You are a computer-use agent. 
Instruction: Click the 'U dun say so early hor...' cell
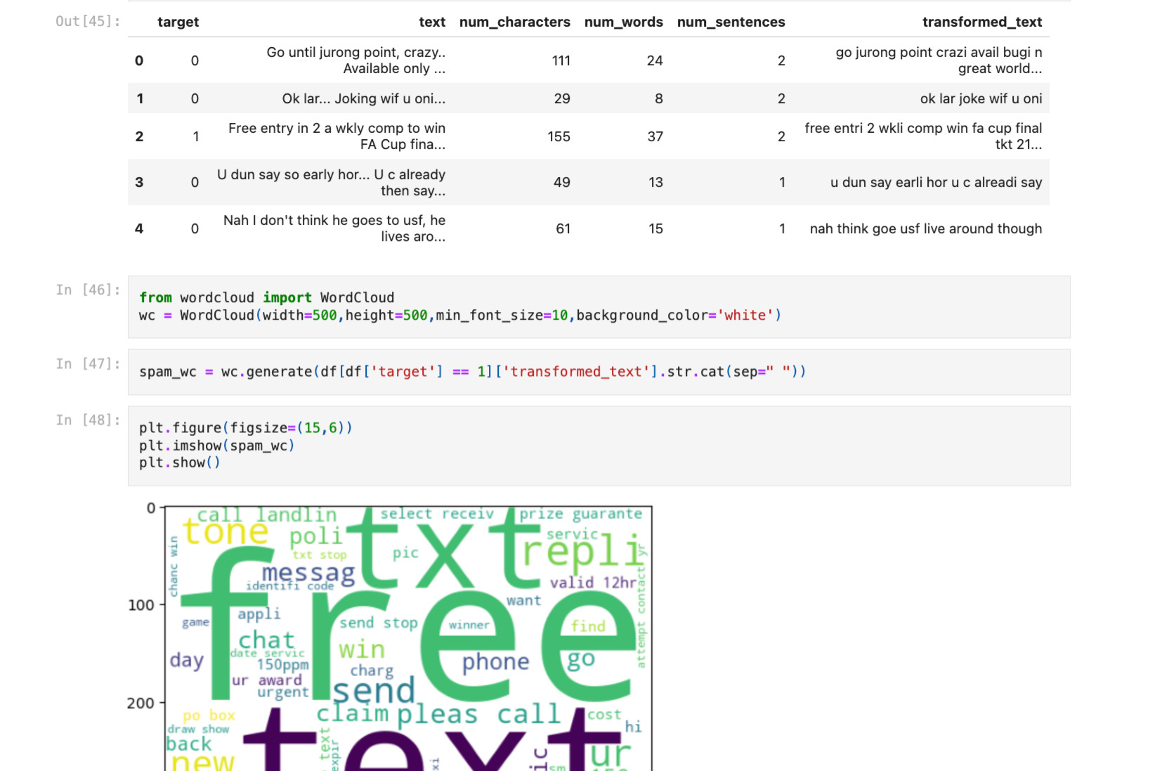(332, 182)
